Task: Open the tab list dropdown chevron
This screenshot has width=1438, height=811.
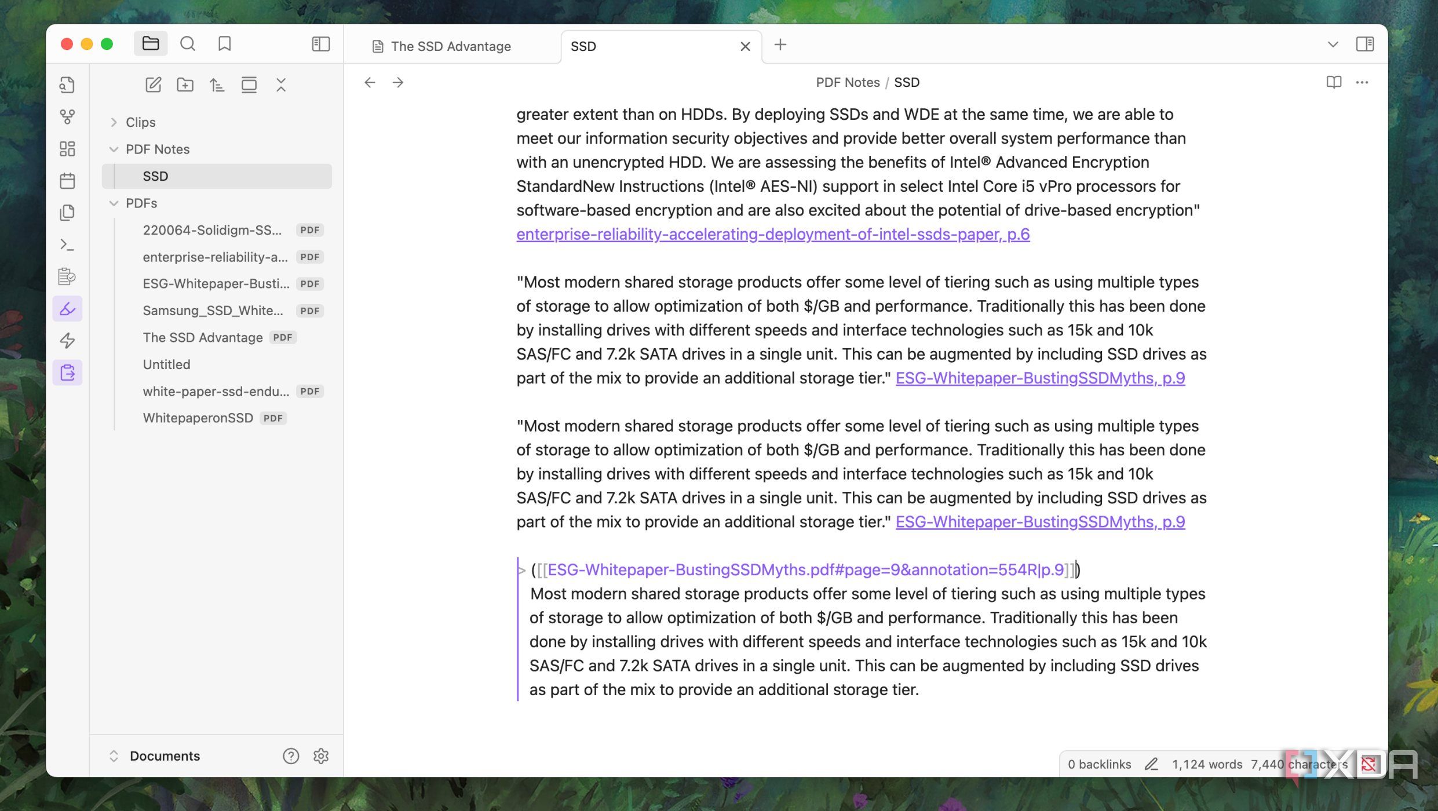Action: tap(1333, 44)
